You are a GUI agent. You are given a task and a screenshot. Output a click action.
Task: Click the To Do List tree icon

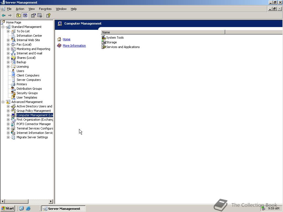pos(13,31)
